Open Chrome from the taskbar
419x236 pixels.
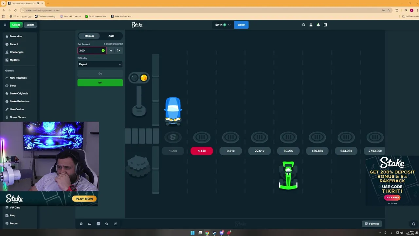point(207,233)
